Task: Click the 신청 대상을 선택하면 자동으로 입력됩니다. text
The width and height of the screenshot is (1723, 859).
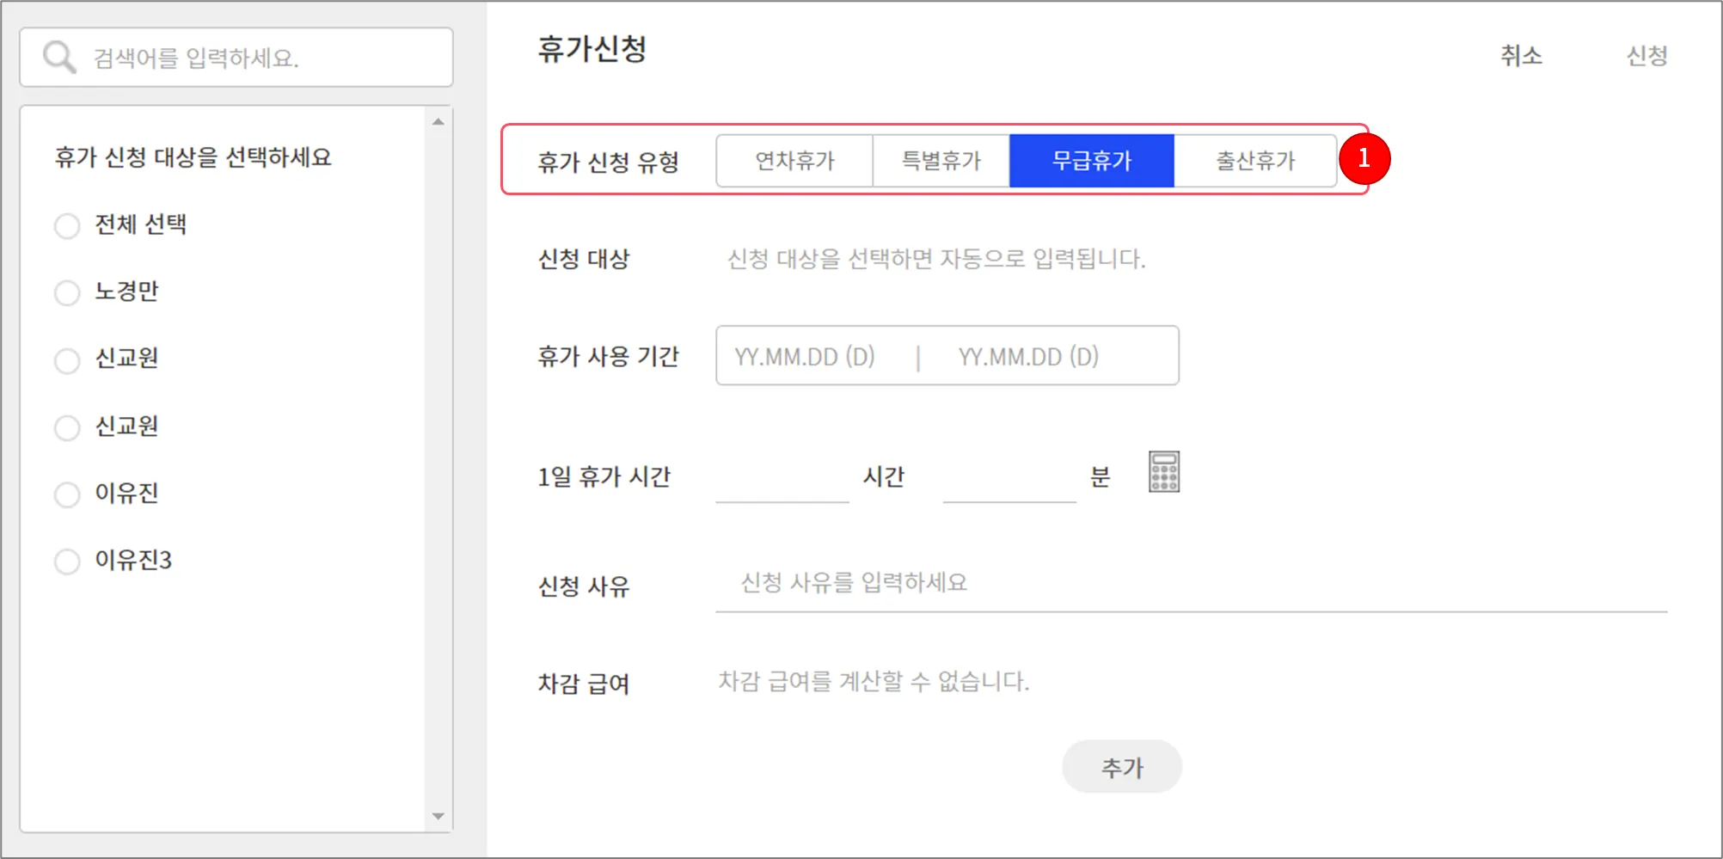Action: (x=936, y=259)
